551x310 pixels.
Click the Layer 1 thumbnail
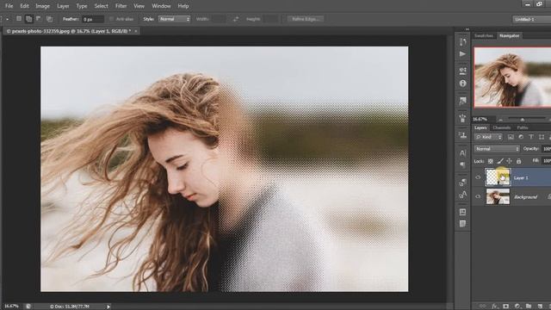pyautogui.click(x=498, y=177)
